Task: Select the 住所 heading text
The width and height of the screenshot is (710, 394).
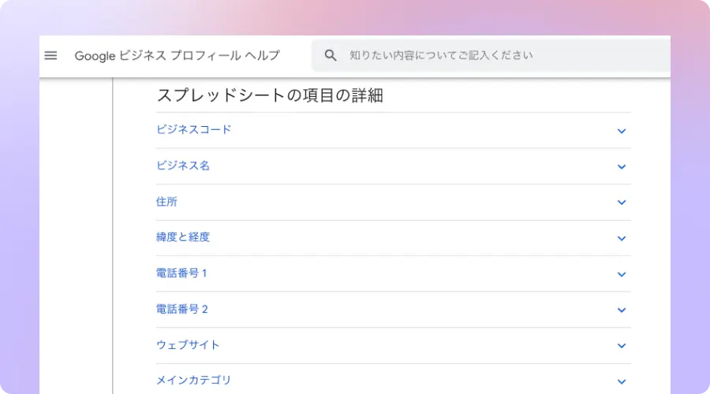Action: pos(166,202)
